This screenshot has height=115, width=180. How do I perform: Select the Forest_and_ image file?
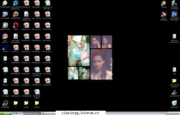16,82
